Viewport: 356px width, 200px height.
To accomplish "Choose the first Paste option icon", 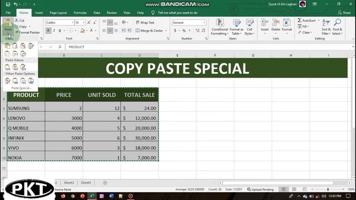I will tap(7, 46).
